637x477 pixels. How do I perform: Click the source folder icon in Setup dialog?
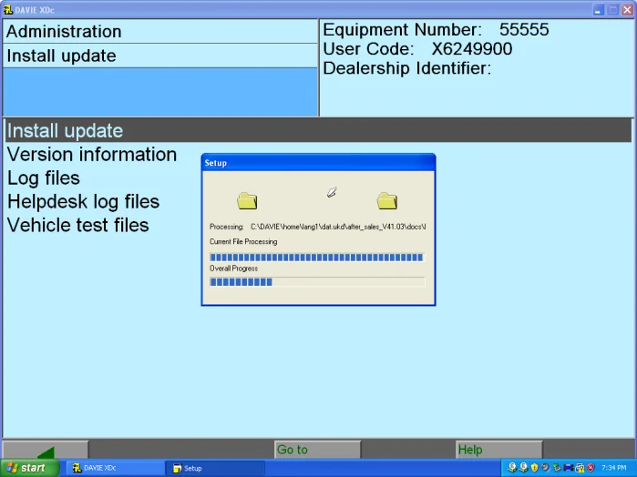(x=247, y=201)
